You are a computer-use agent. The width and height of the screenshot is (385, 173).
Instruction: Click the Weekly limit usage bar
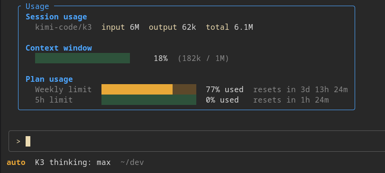coord(149,89)
